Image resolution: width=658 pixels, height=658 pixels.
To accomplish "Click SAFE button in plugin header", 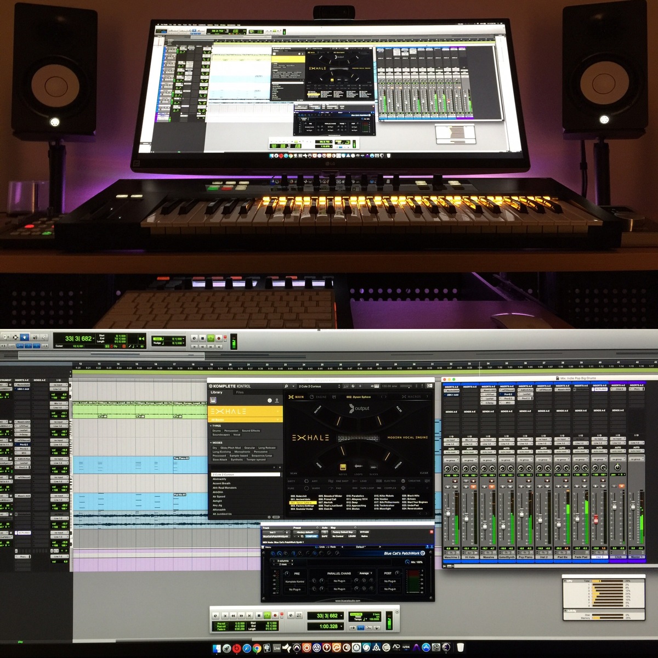I will tap(325, 536).
